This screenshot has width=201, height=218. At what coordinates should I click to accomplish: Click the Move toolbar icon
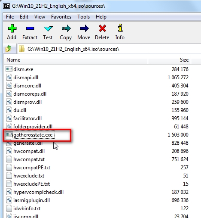point(84,28)
